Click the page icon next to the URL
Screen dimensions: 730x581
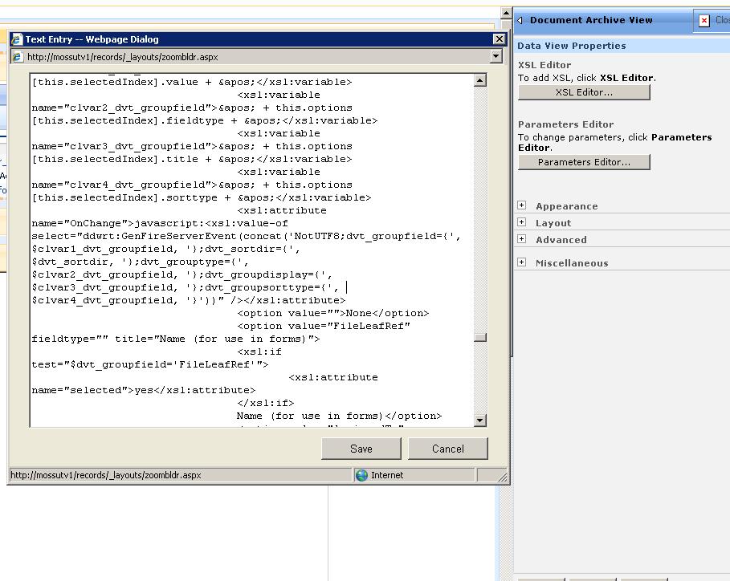pyautogui.click(x=17, y=57)
